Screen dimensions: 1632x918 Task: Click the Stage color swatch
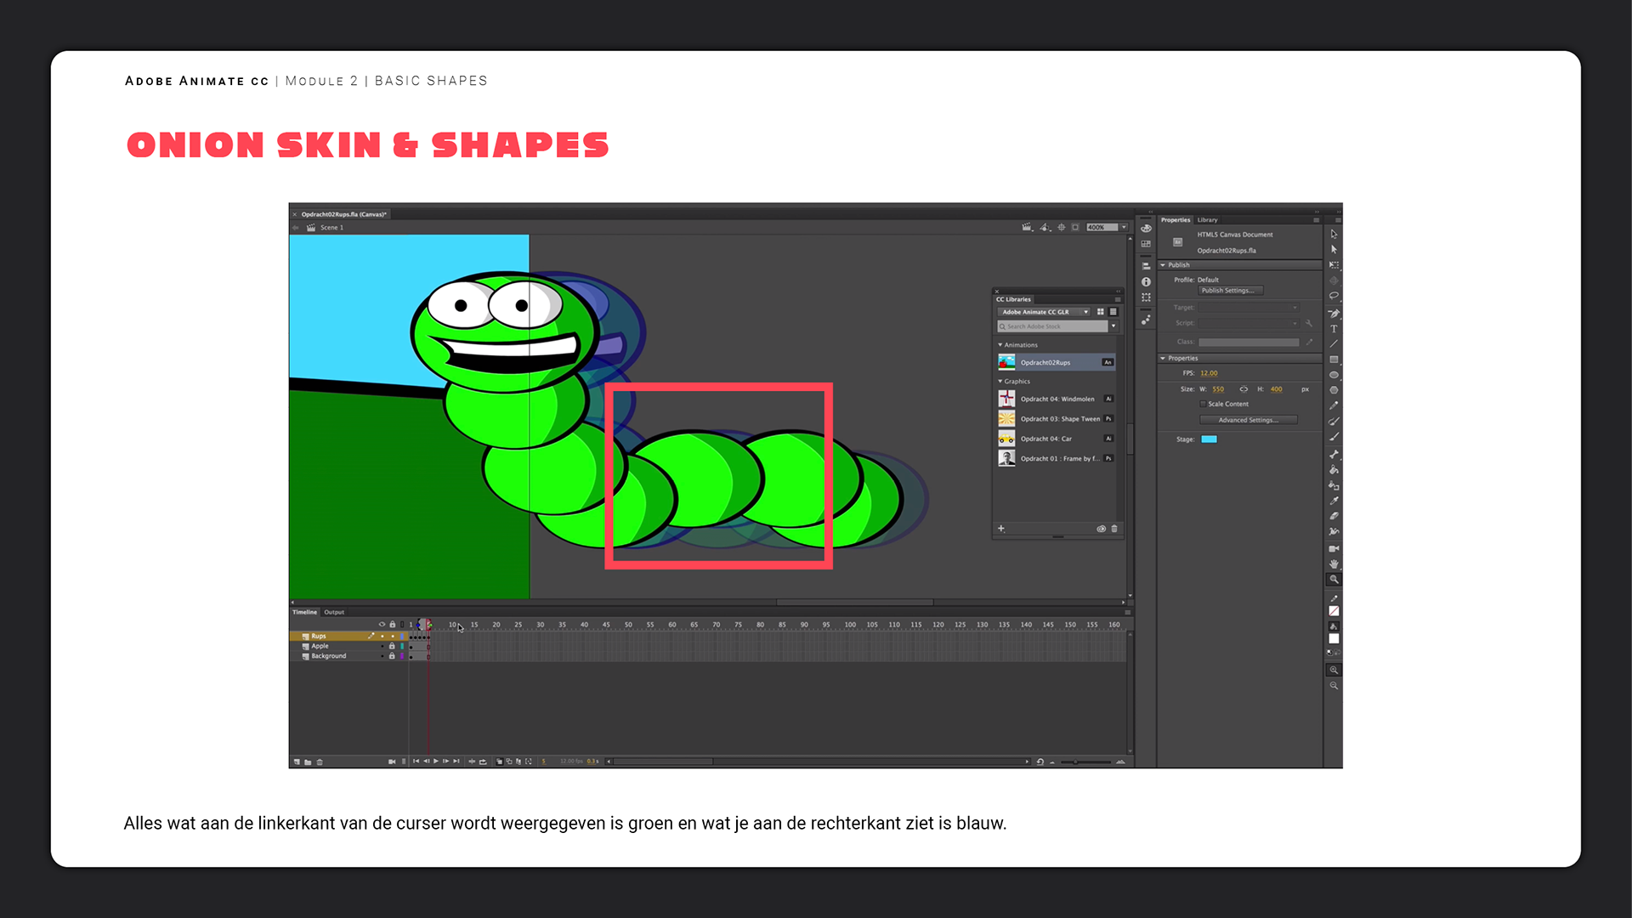[1209, 439]
